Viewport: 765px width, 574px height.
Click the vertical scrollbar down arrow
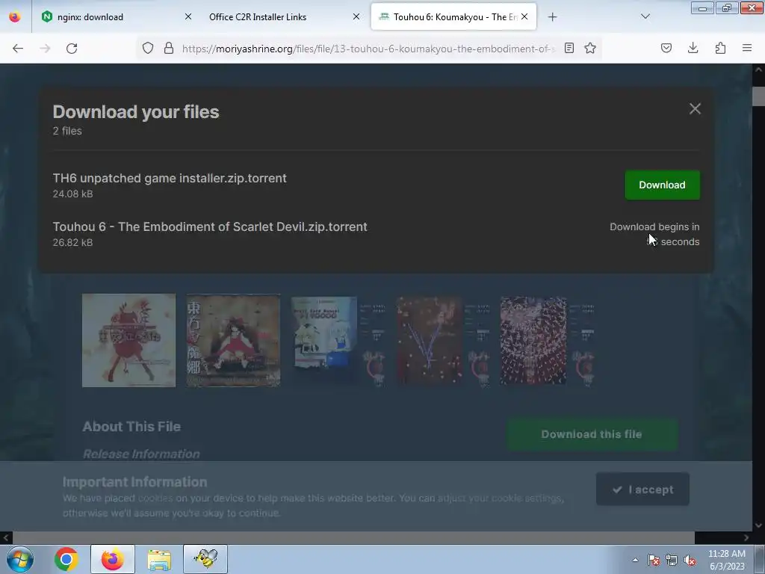tap(758, 525)
